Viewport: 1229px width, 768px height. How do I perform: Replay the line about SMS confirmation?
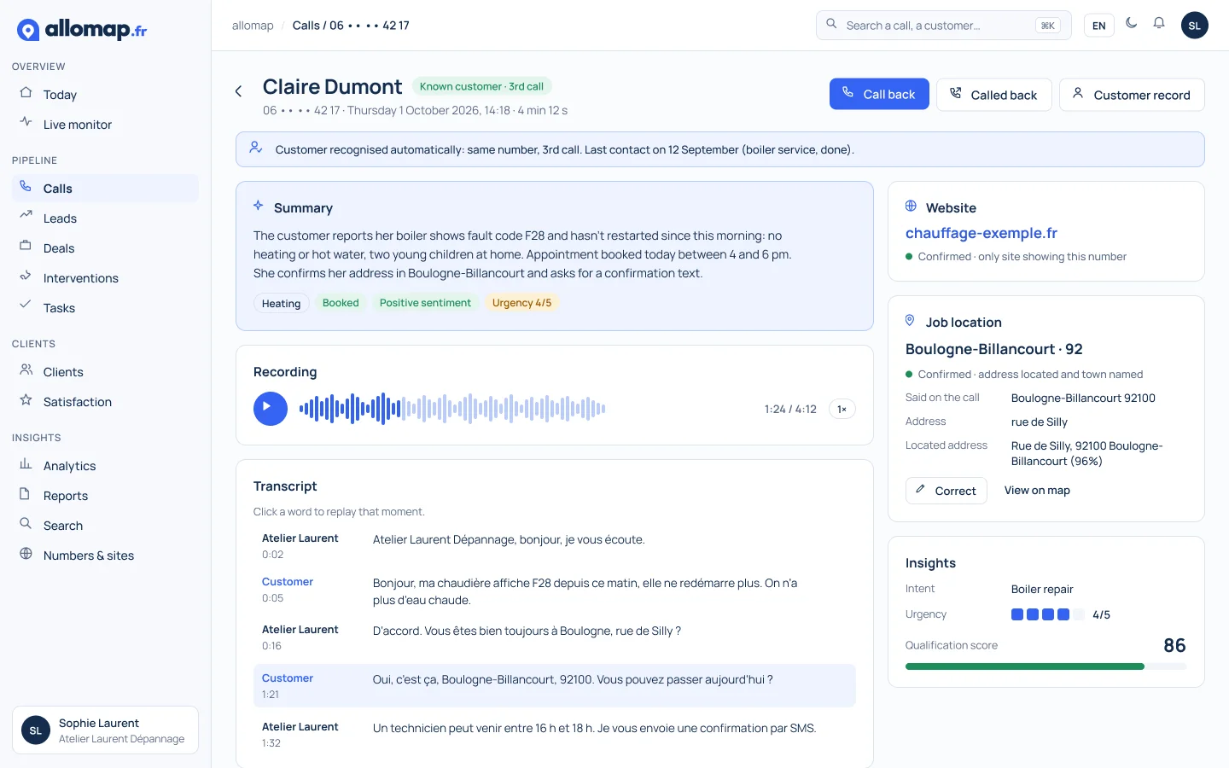pos(555,734)
